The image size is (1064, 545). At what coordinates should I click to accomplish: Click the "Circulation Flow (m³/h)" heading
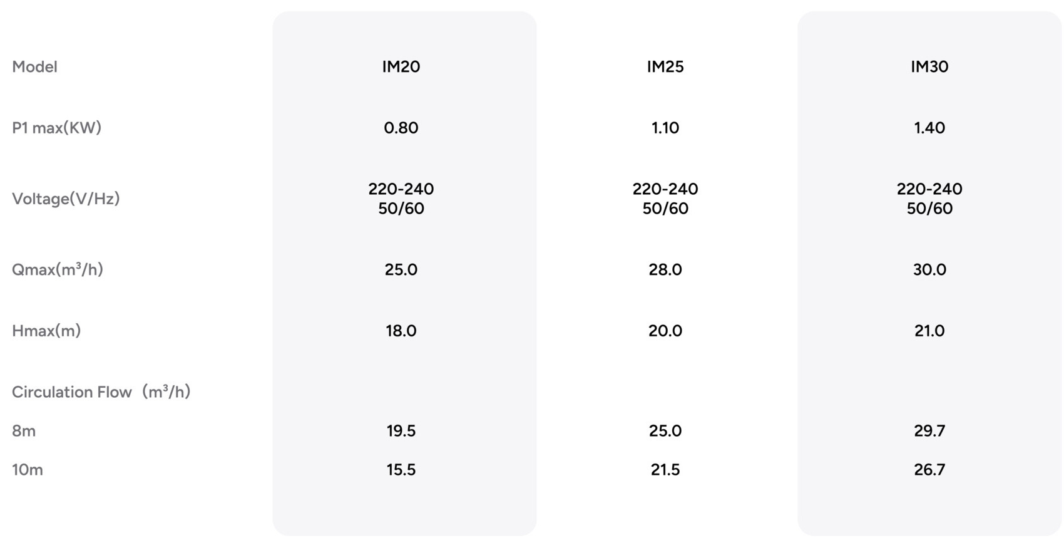(101, 392)
